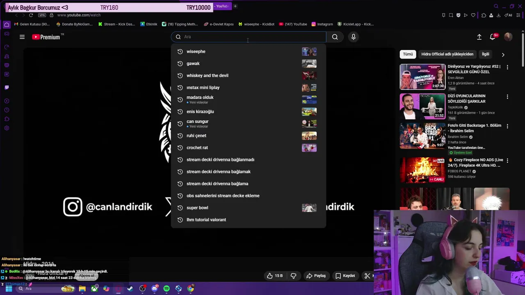Select 'wiseephe' search suggestion
The width and height of the screenshot is (525, 295).
point(249,52)
